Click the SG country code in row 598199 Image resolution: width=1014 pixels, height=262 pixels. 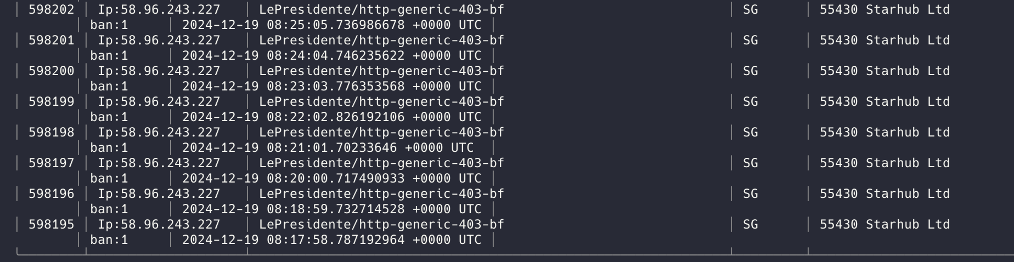[750, 102]
